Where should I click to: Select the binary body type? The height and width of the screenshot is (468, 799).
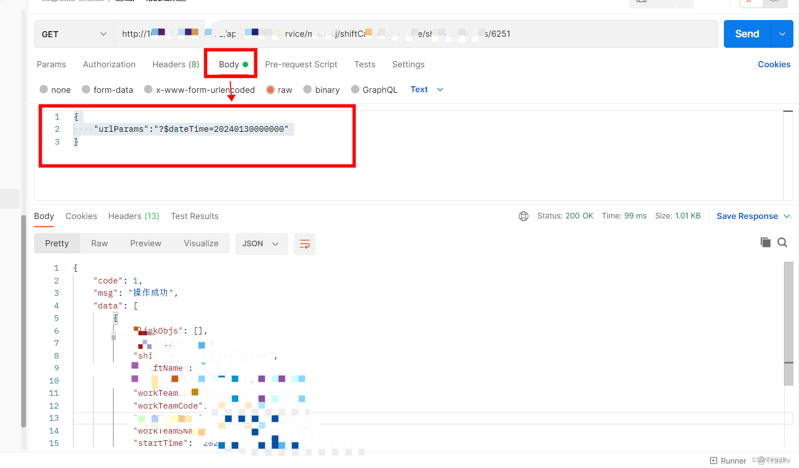tap(322, 89)
